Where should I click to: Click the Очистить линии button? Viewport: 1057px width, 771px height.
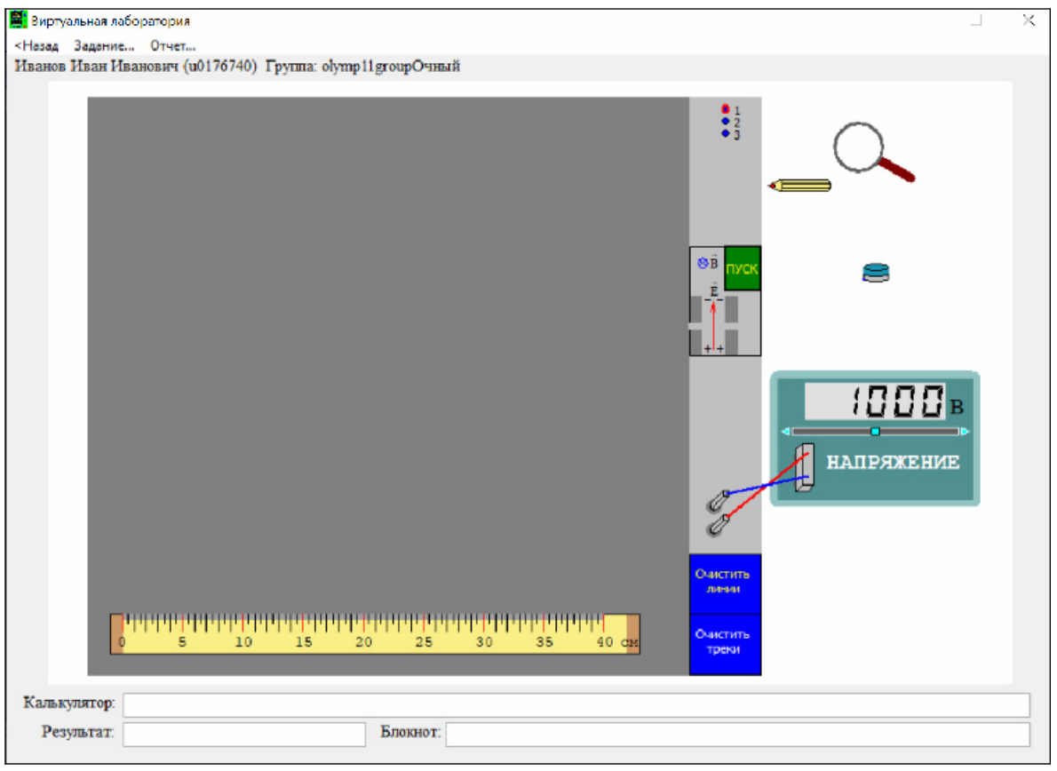725,584
